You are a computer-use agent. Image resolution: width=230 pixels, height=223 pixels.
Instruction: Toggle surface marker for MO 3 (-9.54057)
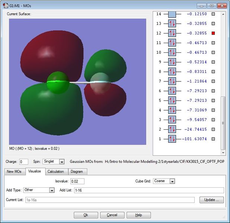pyautogui.click(x=213, y=120)
